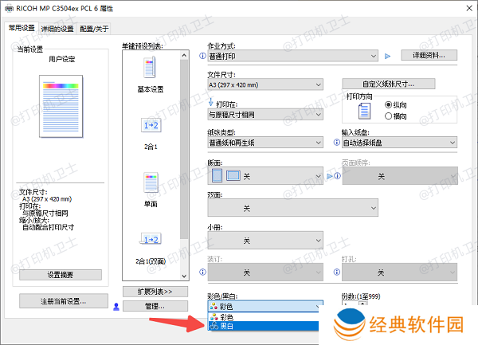This screenshot has height=345, width=478.
Task: Click blue play arrow next to 作业方式
Action: 387,56
